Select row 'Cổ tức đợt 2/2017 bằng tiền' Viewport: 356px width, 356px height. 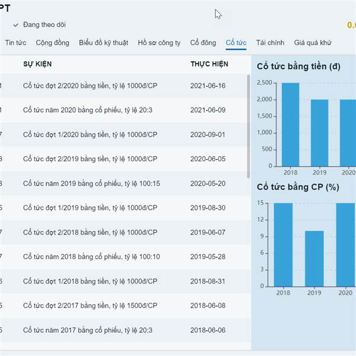124,306
